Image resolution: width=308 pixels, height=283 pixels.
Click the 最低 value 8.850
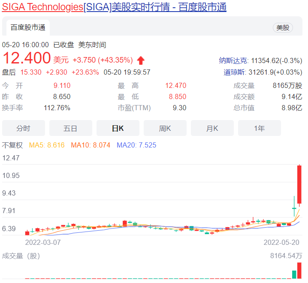[178, 96]
